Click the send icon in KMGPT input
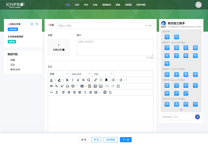Viewport: 208px width, 146px height. [197, 117]
